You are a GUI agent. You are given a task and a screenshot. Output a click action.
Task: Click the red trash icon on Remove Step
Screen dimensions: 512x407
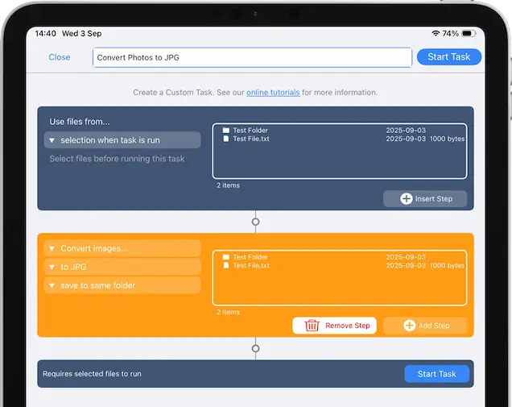(312, 326)
